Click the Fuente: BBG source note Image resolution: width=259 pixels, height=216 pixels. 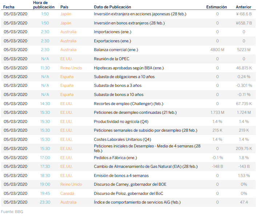click(12, 212)
